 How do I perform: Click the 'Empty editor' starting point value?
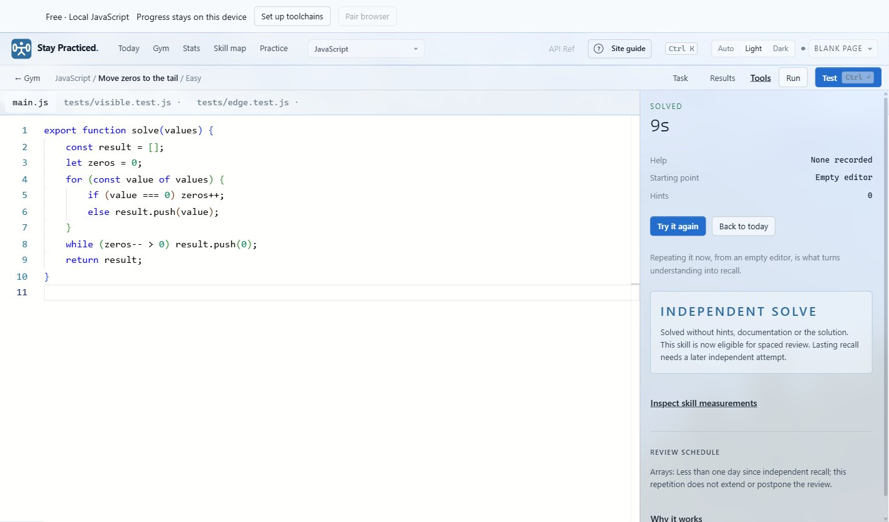[x=843, y=178]
